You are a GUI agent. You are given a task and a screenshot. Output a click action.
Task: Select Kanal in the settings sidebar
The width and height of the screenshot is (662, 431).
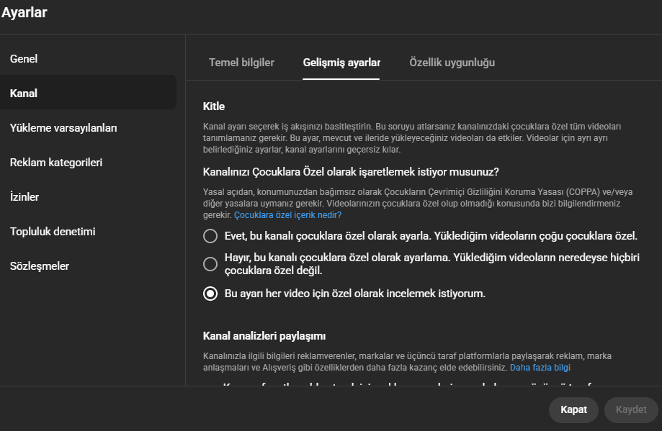23,93
